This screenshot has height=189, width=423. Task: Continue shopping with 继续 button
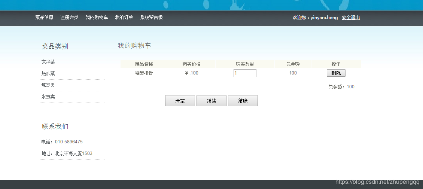(211, 101)
